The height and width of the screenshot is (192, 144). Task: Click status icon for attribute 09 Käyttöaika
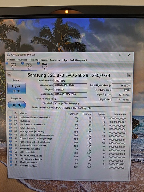coord(10,121)
